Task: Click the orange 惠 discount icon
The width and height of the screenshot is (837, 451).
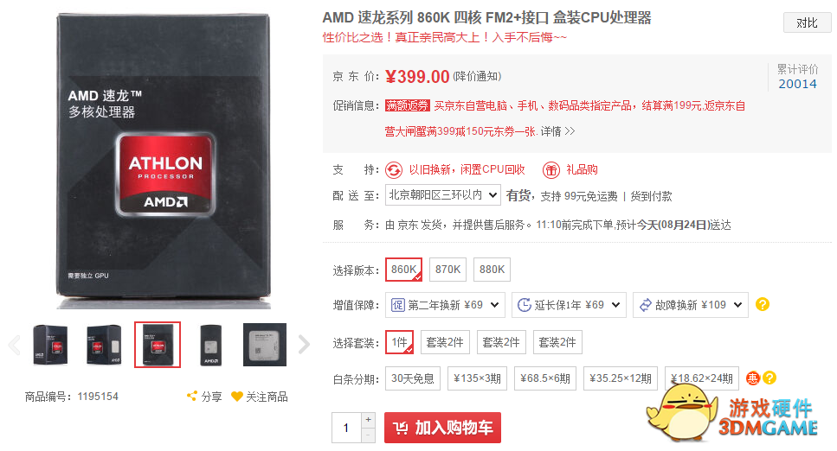Action: 753,378
